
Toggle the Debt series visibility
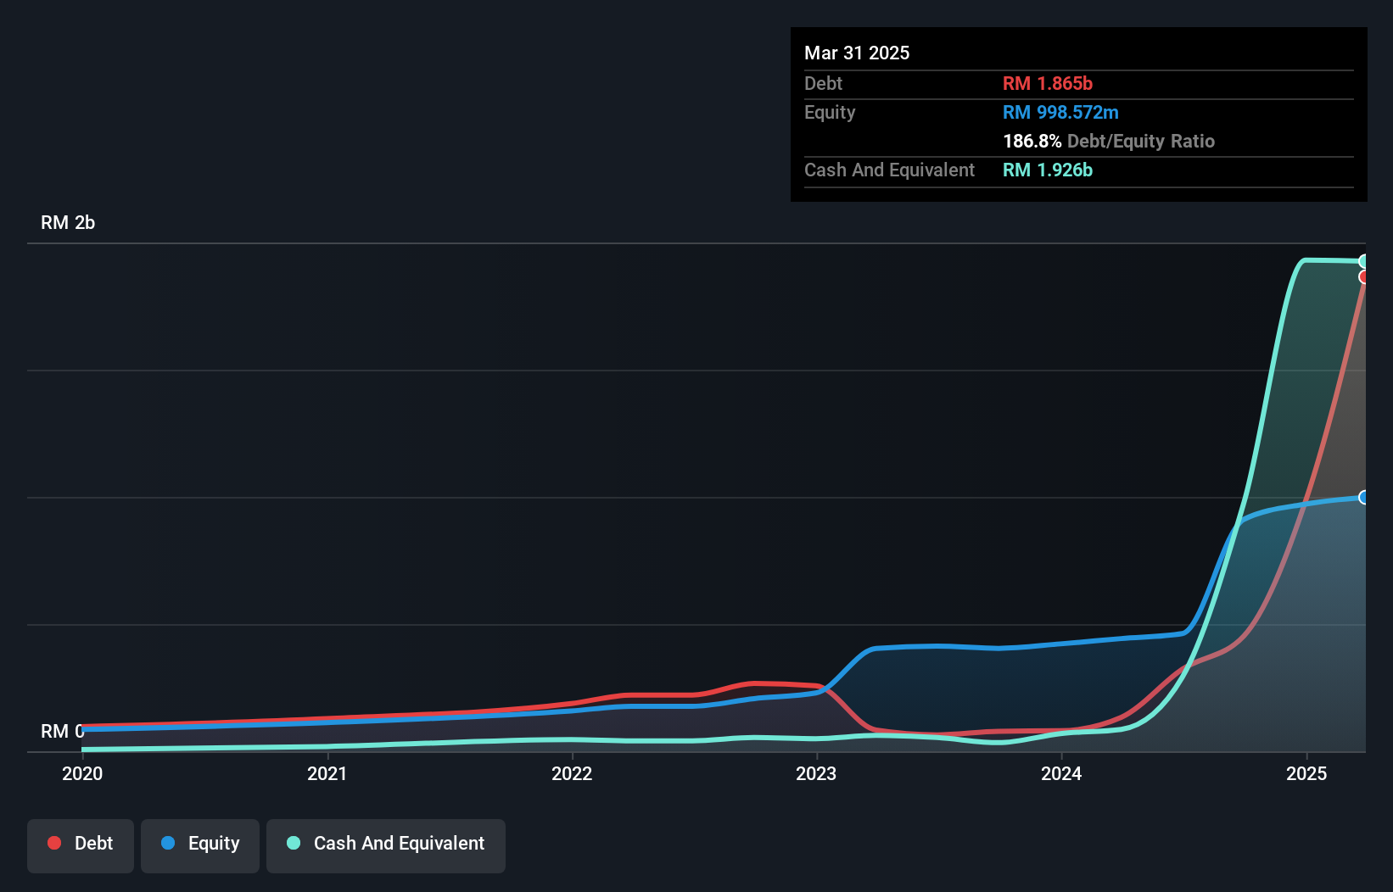coord(81,843)
